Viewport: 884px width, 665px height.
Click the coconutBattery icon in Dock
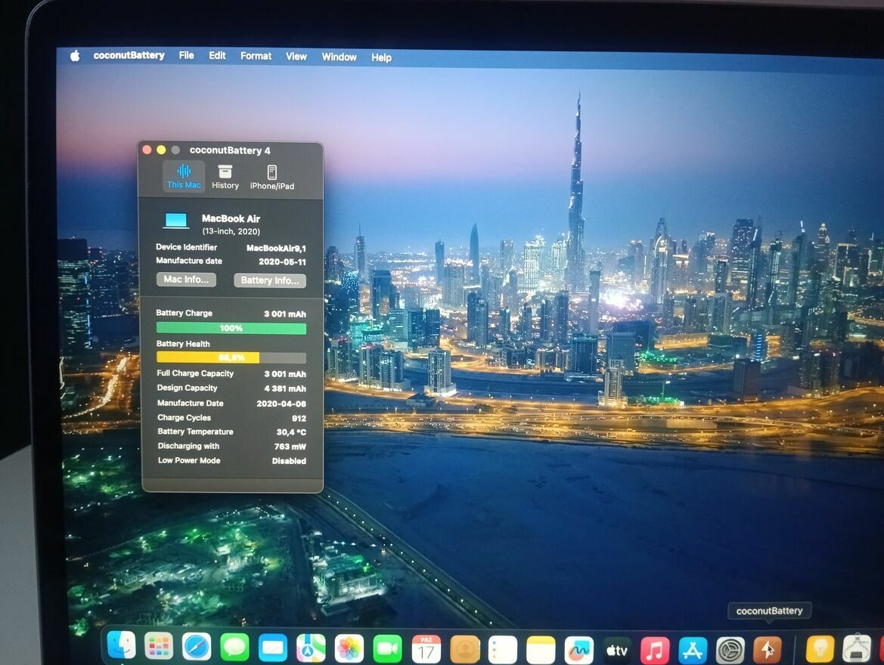[x=768, y=648]
